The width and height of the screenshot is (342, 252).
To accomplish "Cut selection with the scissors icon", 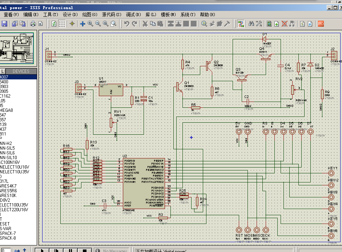I will [145, 24].
